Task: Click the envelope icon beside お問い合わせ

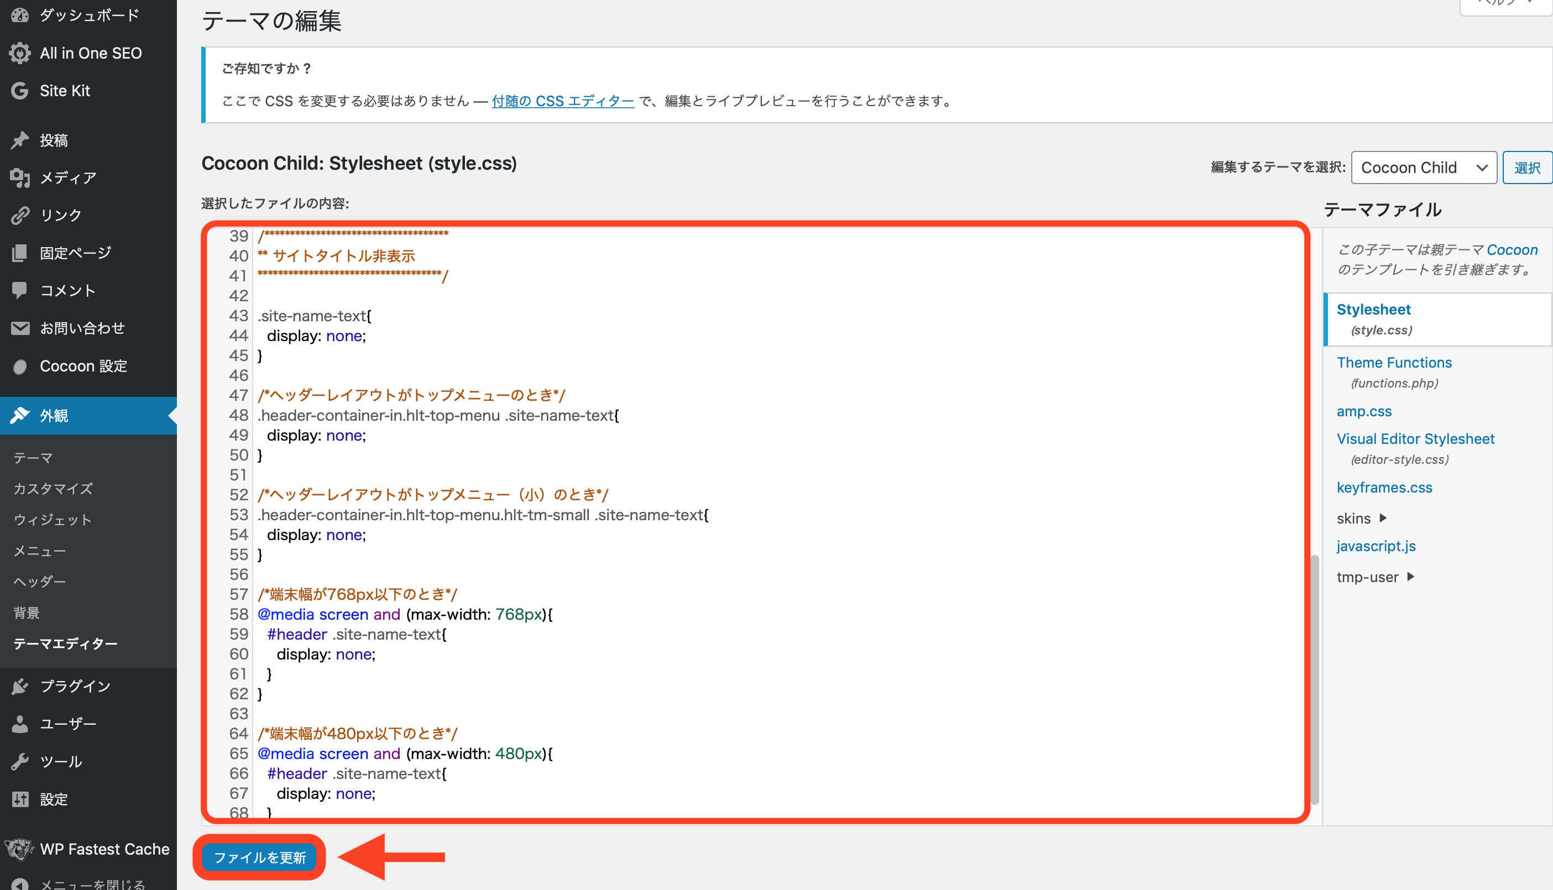Action: coord(20,328)
